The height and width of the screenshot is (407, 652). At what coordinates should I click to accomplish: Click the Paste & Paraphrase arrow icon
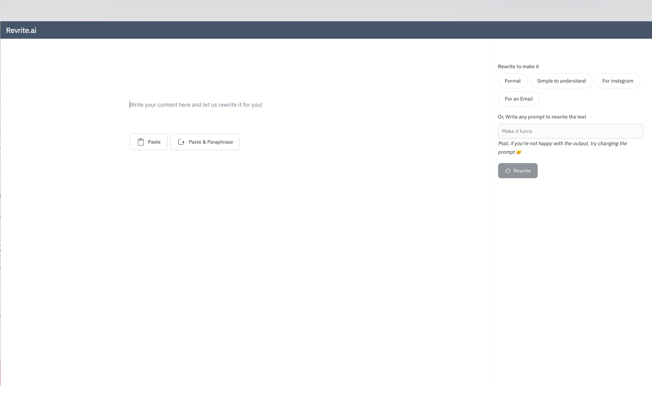[181, 142]
